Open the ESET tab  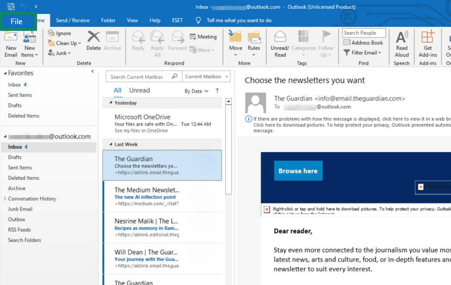click(x=177, y=20)
